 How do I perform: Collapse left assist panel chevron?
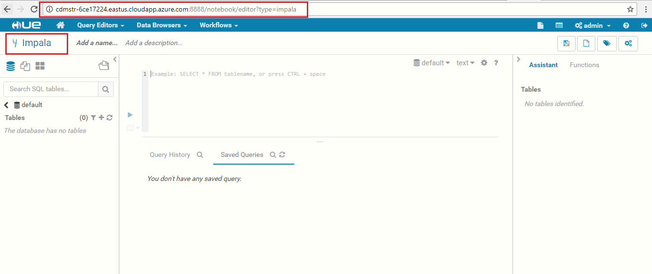tap(115, 60)
